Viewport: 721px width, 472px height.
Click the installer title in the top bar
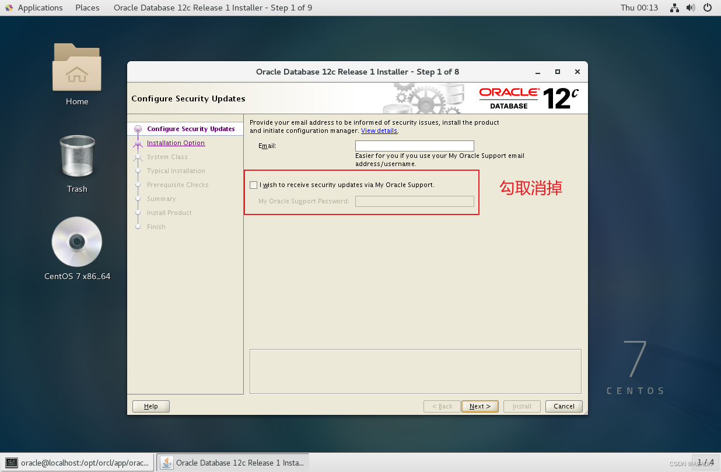pos(213,8)
